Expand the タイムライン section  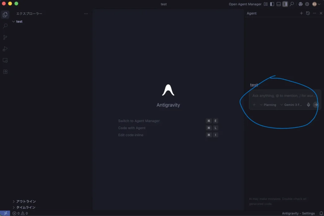coord(25,207)
